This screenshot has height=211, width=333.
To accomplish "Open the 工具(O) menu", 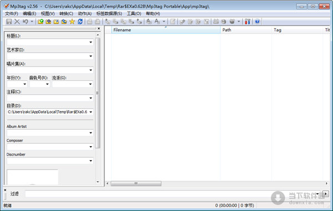I will point(134,13).
